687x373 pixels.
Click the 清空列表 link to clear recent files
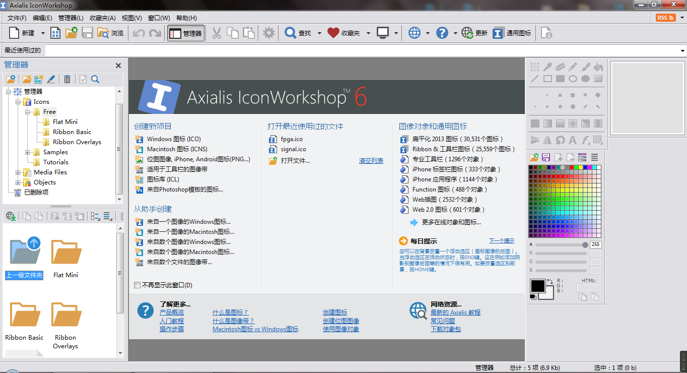click(371, 160)
